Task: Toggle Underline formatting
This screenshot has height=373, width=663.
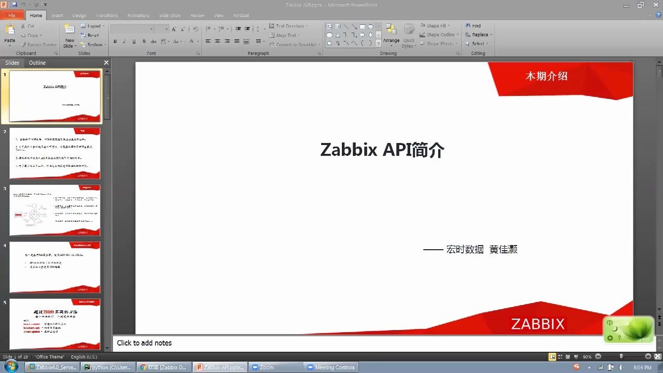Action: [x=134, y=41]
